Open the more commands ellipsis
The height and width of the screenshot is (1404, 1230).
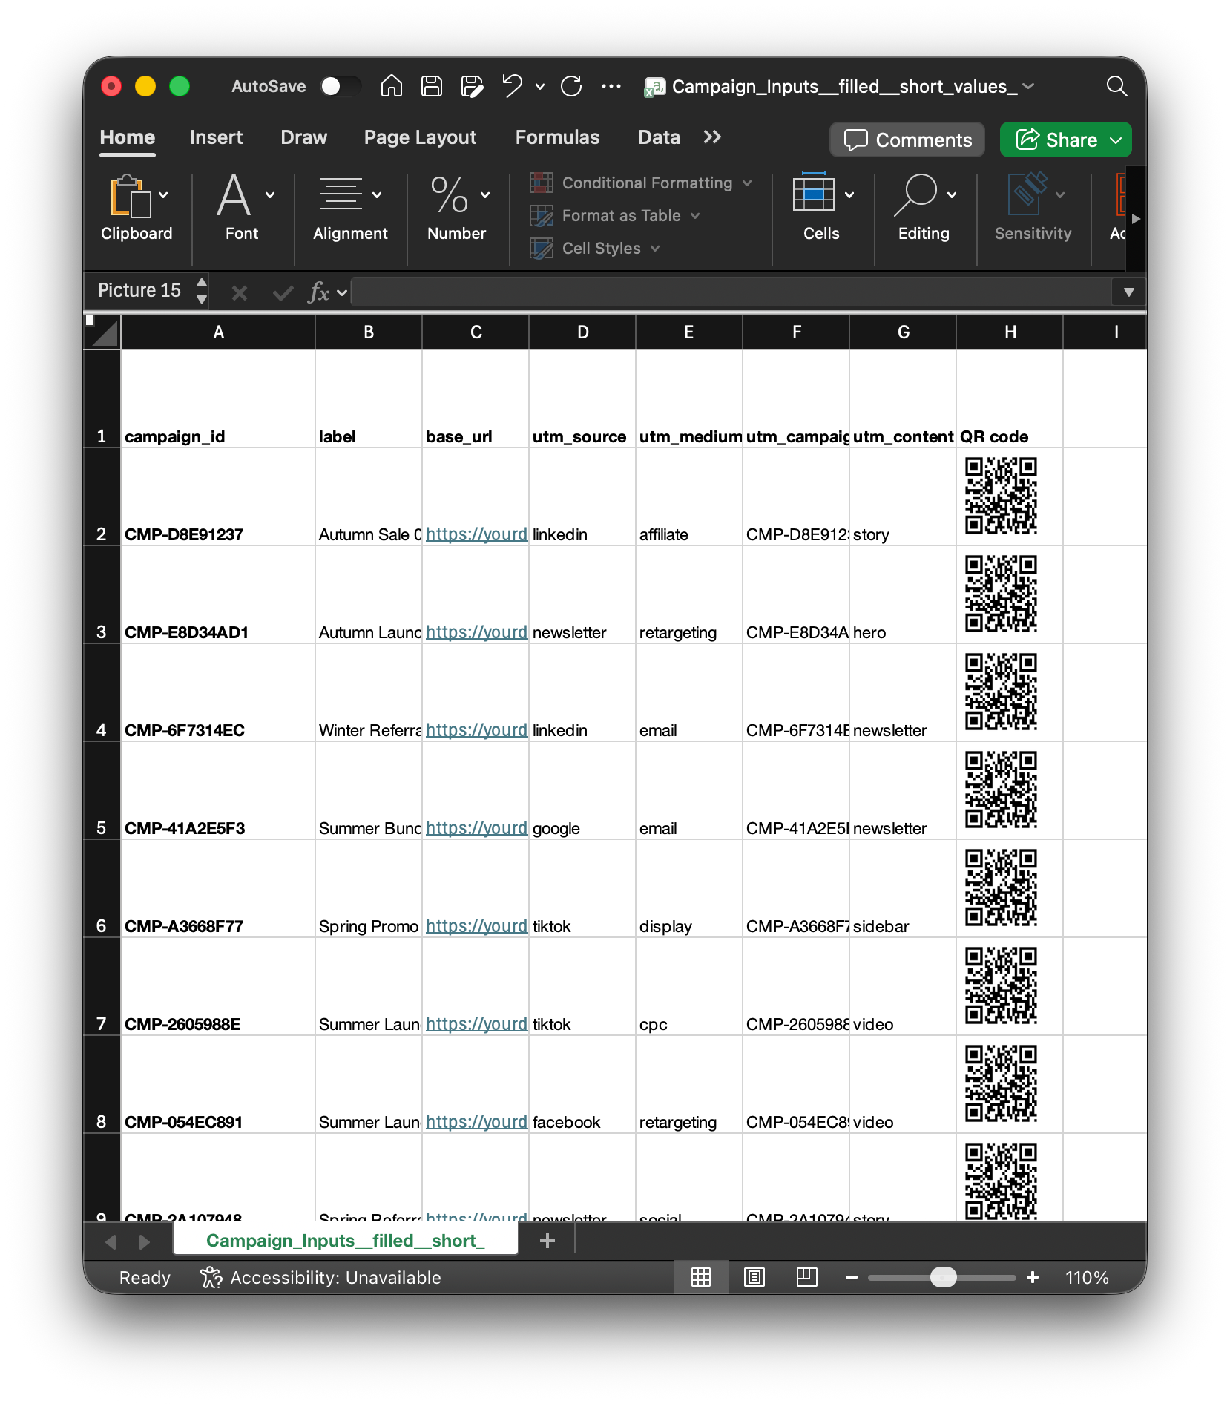611,86
